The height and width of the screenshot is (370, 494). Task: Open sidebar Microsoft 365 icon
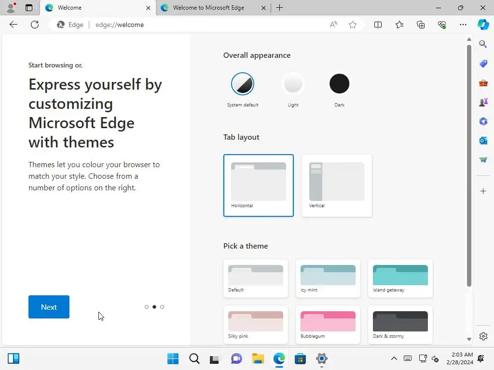(x=483, y=121)
